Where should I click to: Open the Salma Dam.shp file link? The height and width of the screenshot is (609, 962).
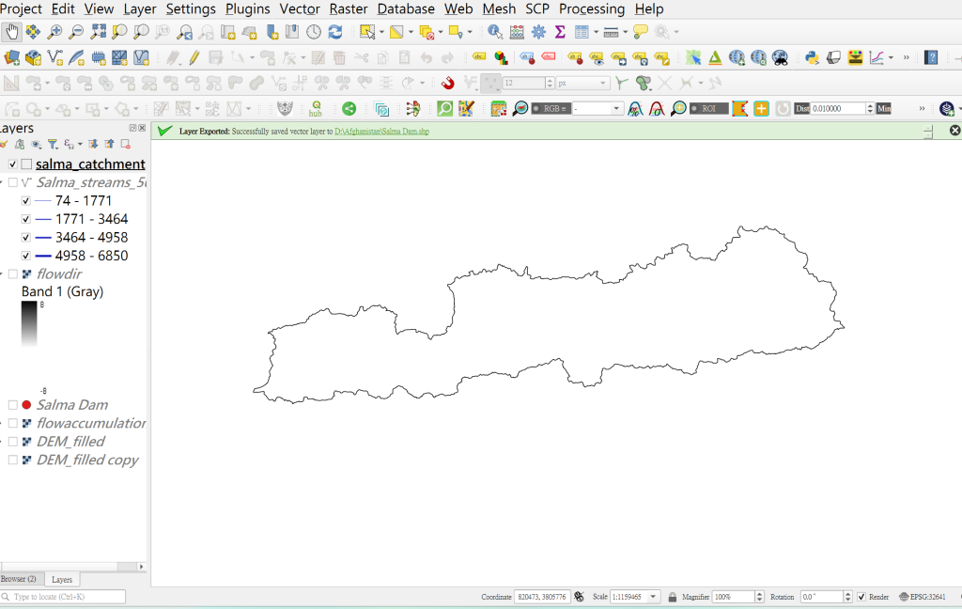pos(381,131)
